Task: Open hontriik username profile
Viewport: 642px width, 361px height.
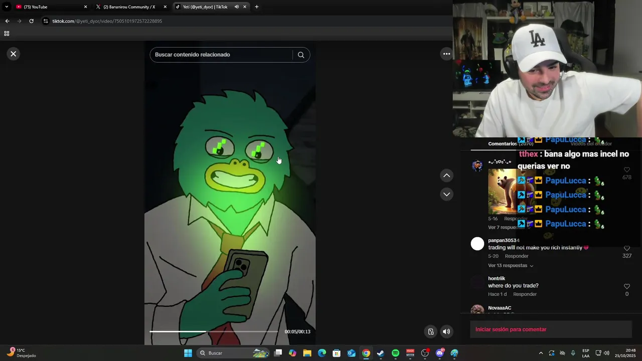Action: point(497,278)
